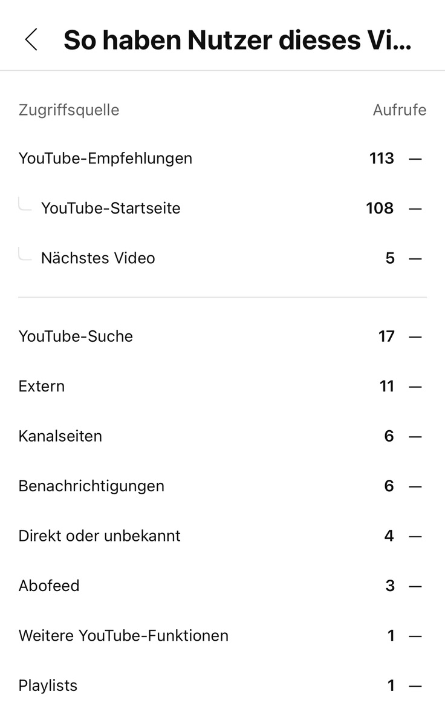The image size is (445, 726).
Task: Click the trend dash beside YouTube-Suche
Action: point(415,336)
